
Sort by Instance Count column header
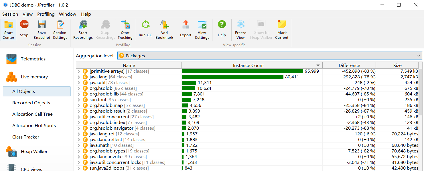tap(252, 65)
